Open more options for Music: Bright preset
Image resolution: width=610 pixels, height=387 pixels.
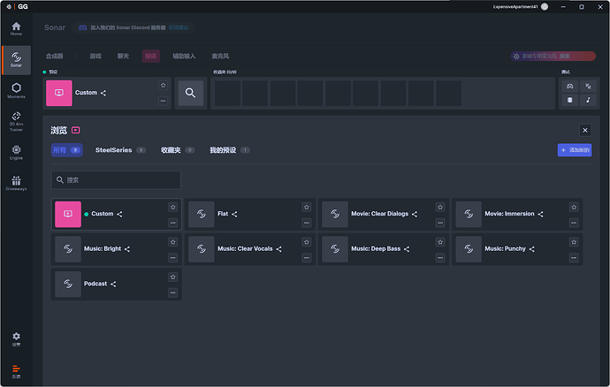pyautogui.click(x=172, y=257)
